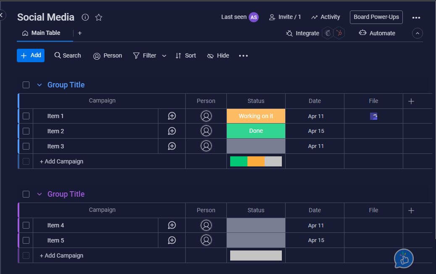Check the first Group Title checkbox
436x274 pixels.
pyautogui.click(x=26, y=85)
